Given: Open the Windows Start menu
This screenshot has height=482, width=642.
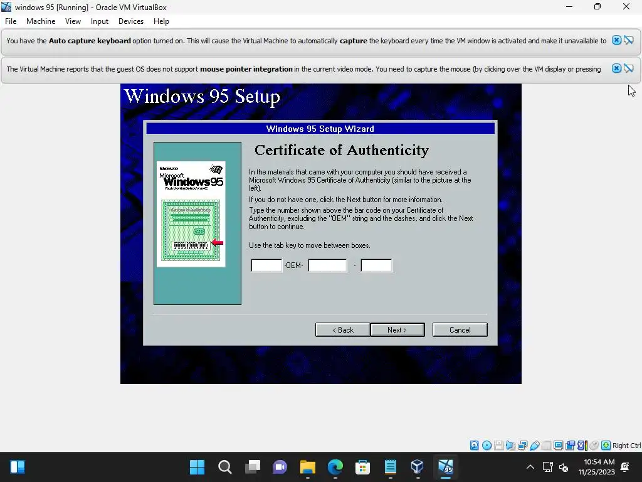Looking at the screenshot, I should (x=197, y=467).
